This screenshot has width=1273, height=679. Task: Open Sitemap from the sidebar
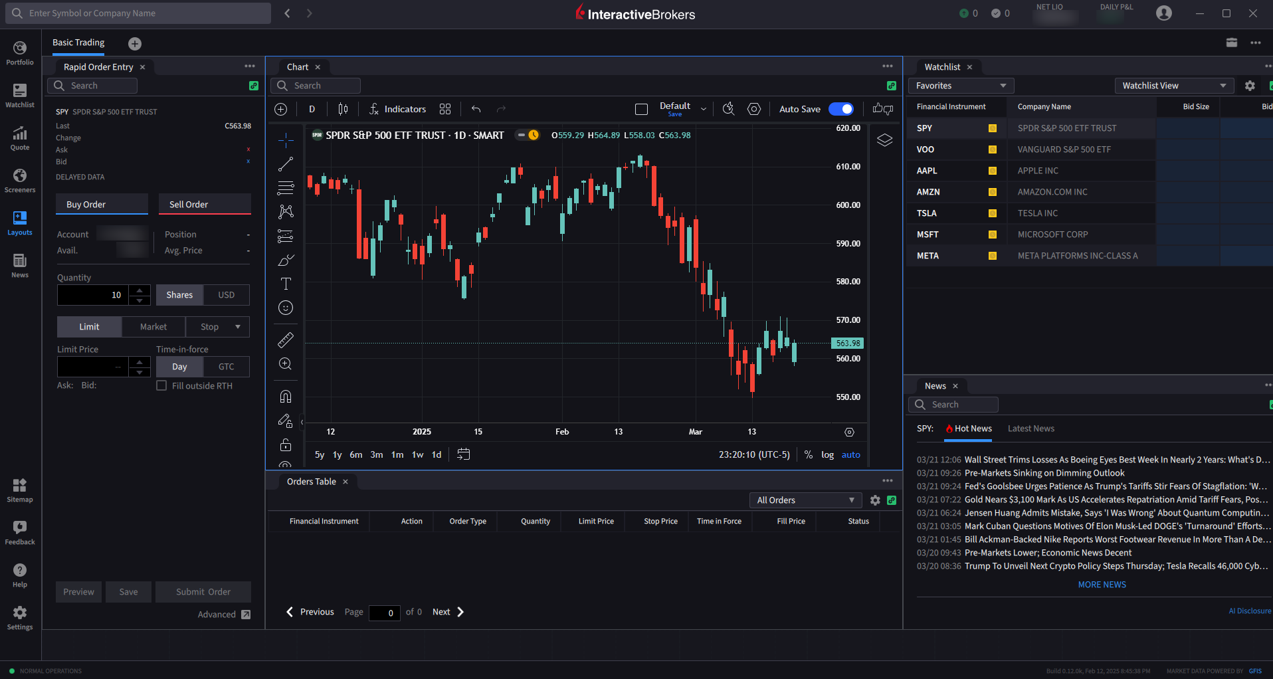click(20, 490)
